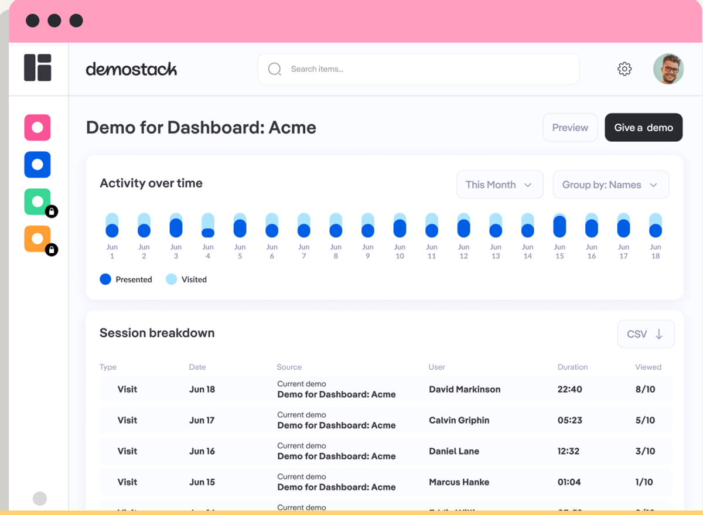Open the locked green sidebar section
This screenshot has height=515, width=703.
(37, 202)
